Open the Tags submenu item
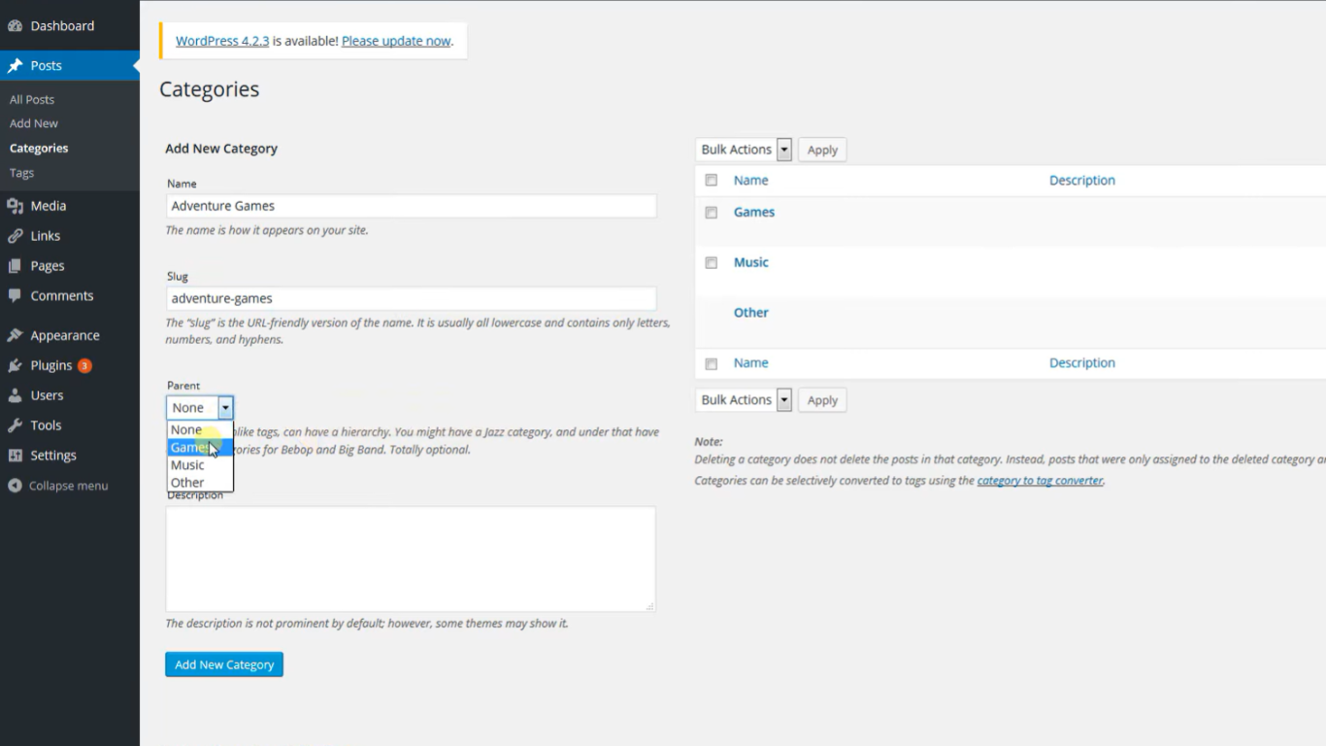The width and height of the screenshot is (1326, 746). [x=21, y=173]
